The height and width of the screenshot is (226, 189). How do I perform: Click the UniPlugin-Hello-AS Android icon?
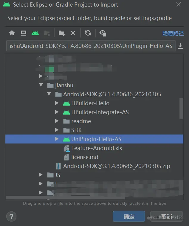click(66, 139)
